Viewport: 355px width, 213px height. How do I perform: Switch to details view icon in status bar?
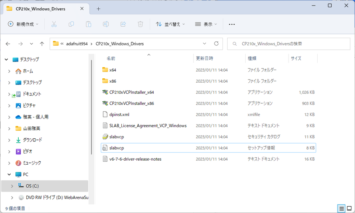[341, 208]
